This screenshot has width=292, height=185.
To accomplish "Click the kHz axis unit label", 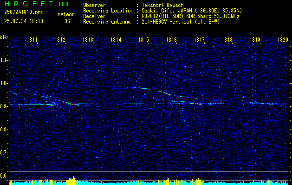I will tap(4, 37).
